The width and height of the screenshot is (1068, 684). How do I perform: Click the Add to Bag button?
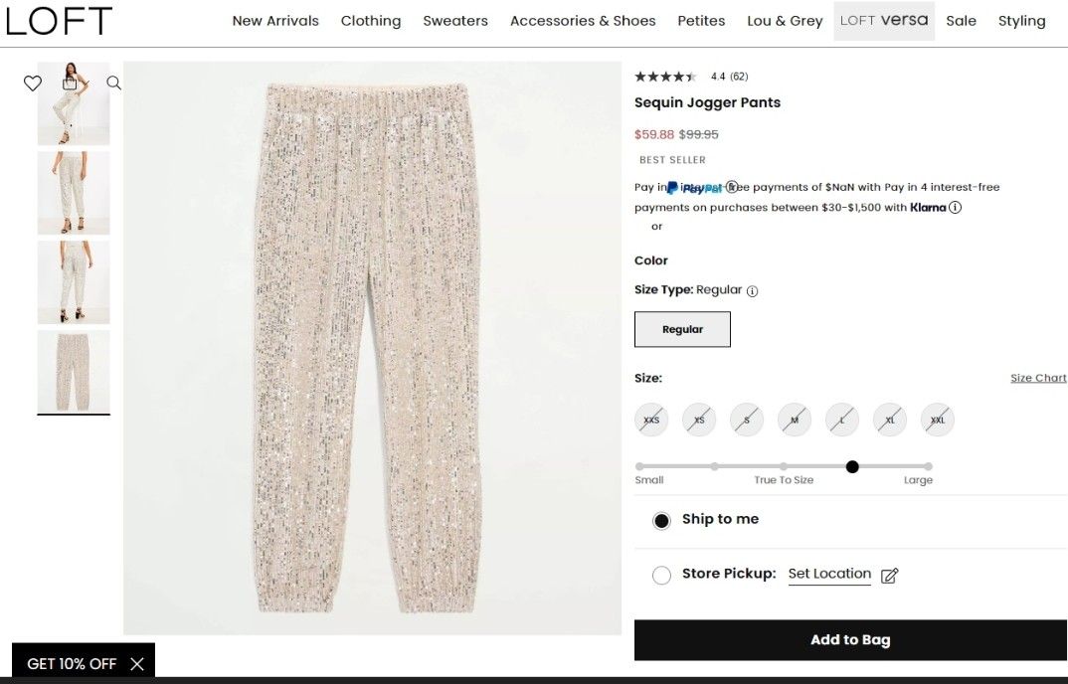point(850,639)
